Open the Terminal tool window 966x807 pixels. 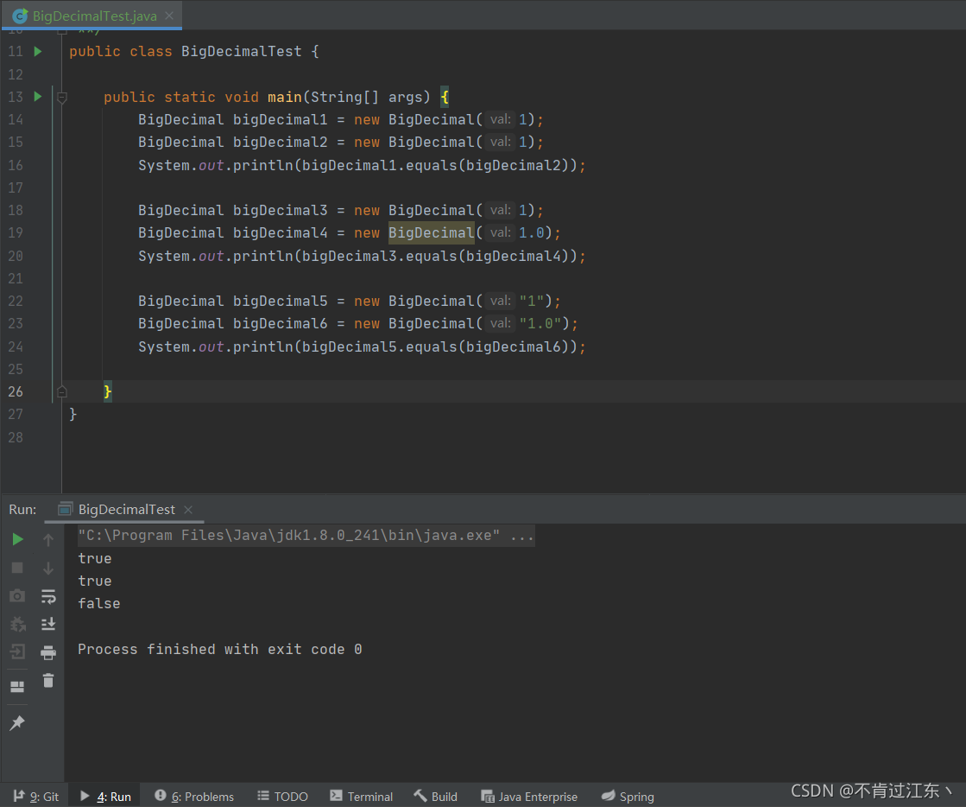tap(362, 797)
